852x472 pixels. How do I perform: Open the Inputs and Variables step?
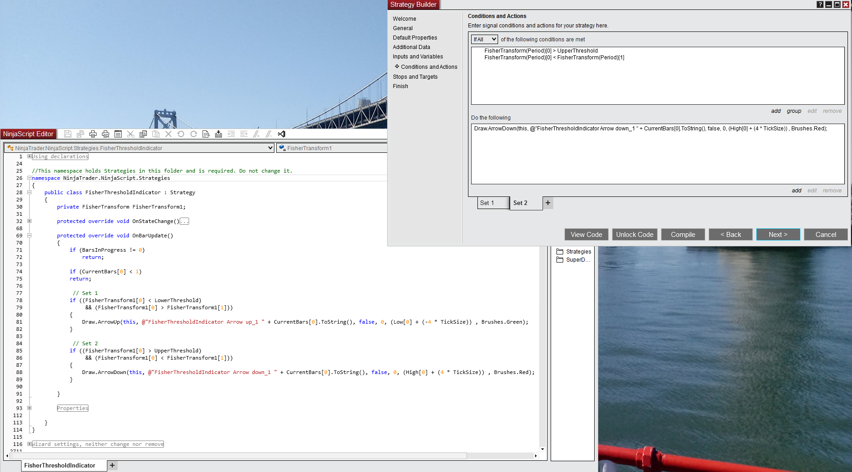[x=418, y=57]
